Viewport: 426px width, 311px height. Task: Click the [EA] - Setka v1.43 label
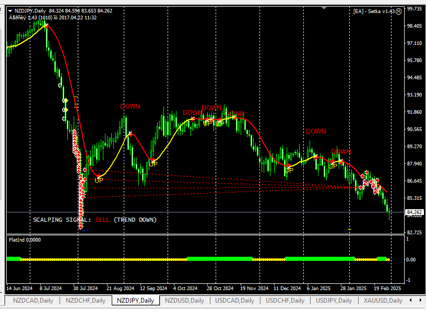374,11
